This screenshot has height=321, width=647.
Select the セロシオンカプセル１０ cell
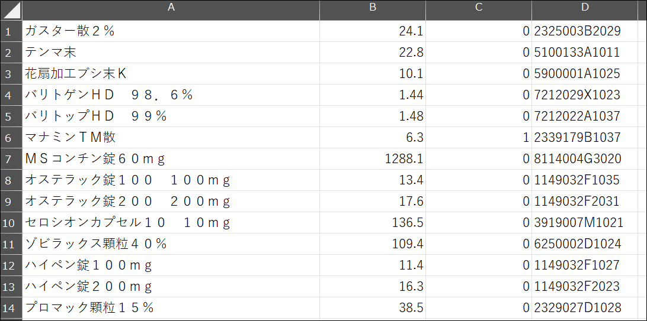pyautogui.click(x=171, y=223)
